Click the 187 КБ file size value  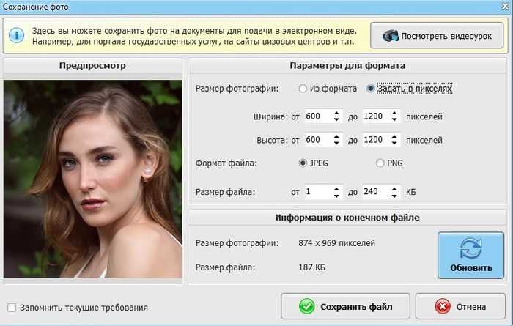[x=311, y=267]
